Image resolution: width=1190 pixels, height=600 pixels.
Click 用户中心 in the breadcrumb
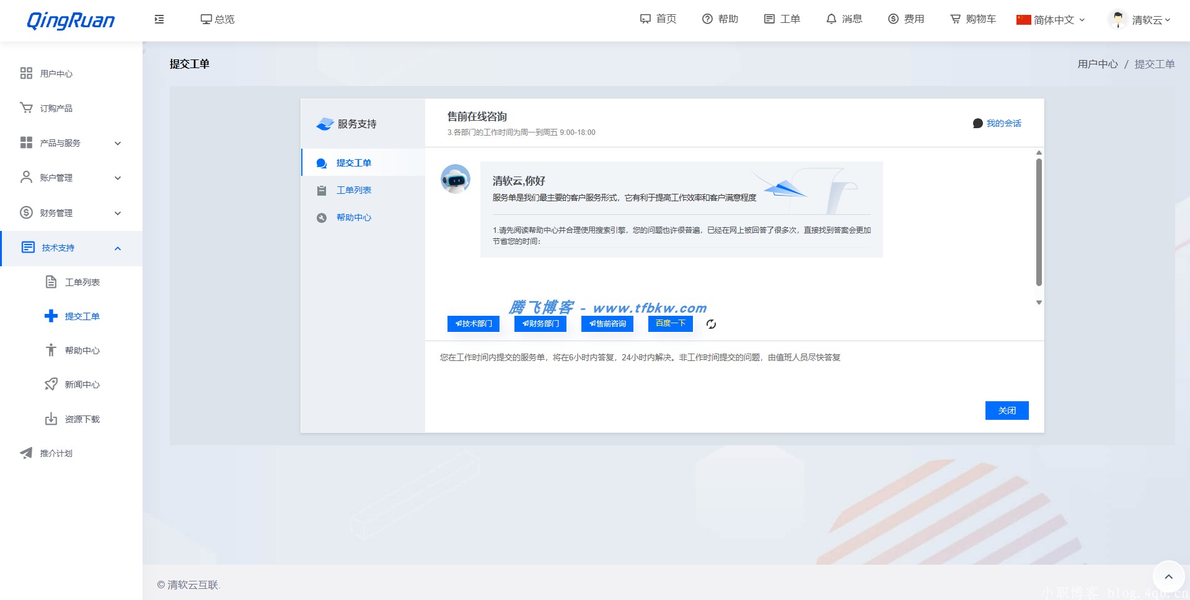tap(1097, 64)
